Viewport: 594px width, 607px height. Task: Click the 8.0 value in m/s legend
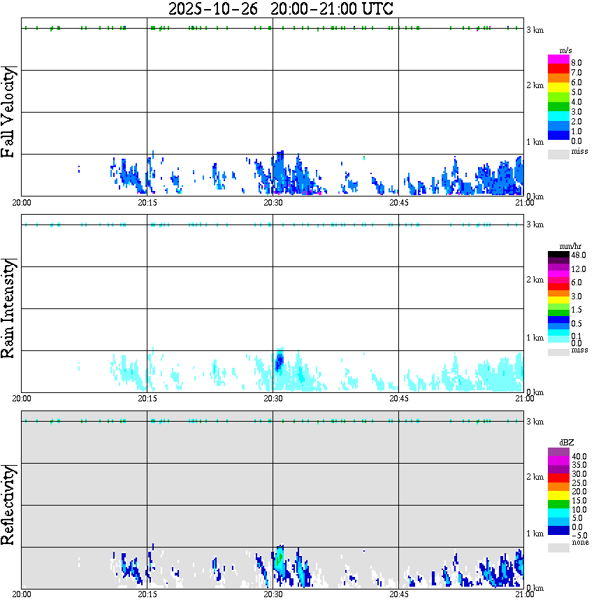(x=577, y=63)
